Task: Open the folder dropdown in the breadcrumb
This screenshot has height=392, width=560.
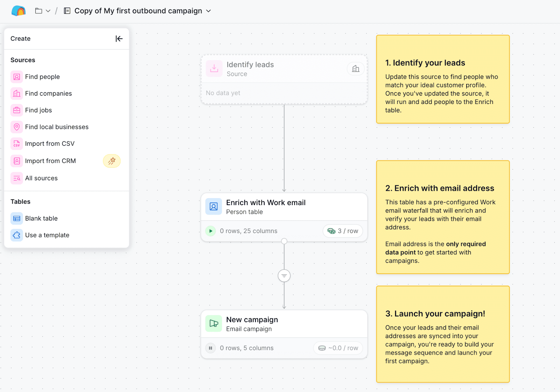Action: [43, 11]
